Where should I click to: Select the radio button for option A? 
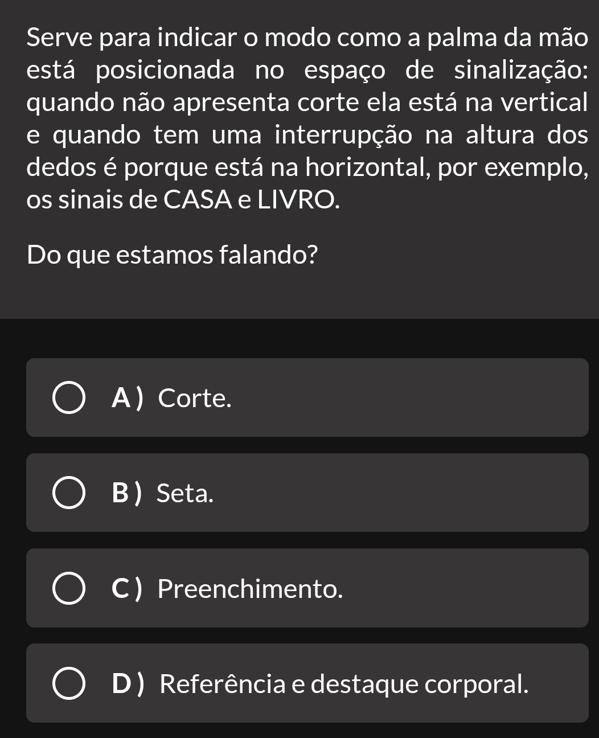(x=70, y=399)
